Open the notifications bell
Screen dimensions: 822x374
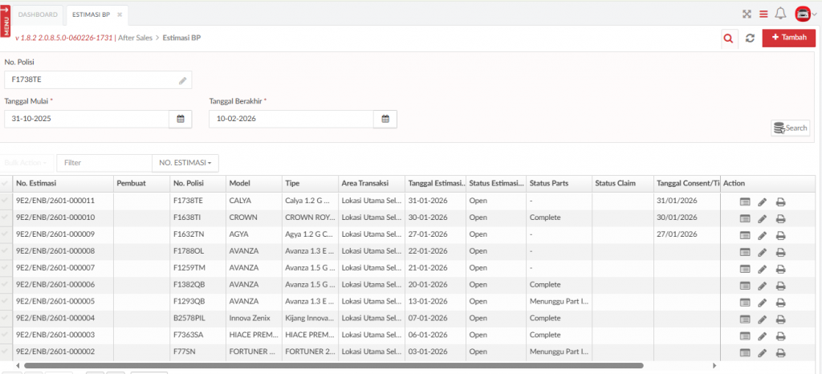779,14
